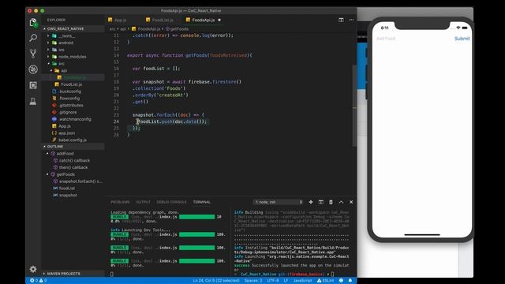This screenshot has width=505, height=284.
Task: Open the OUTPUT panel tab
Action: [143, 202]
